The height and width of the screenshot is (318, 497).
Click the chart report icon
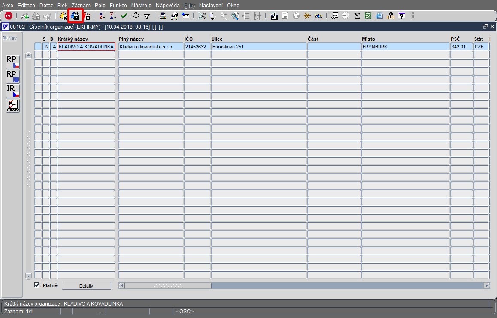(335, 16)
